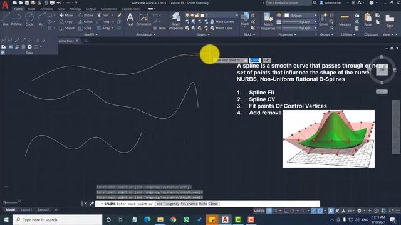Add a new drawing tab with plus
Viewport: 401px width, 225px height.
[86, 41]
